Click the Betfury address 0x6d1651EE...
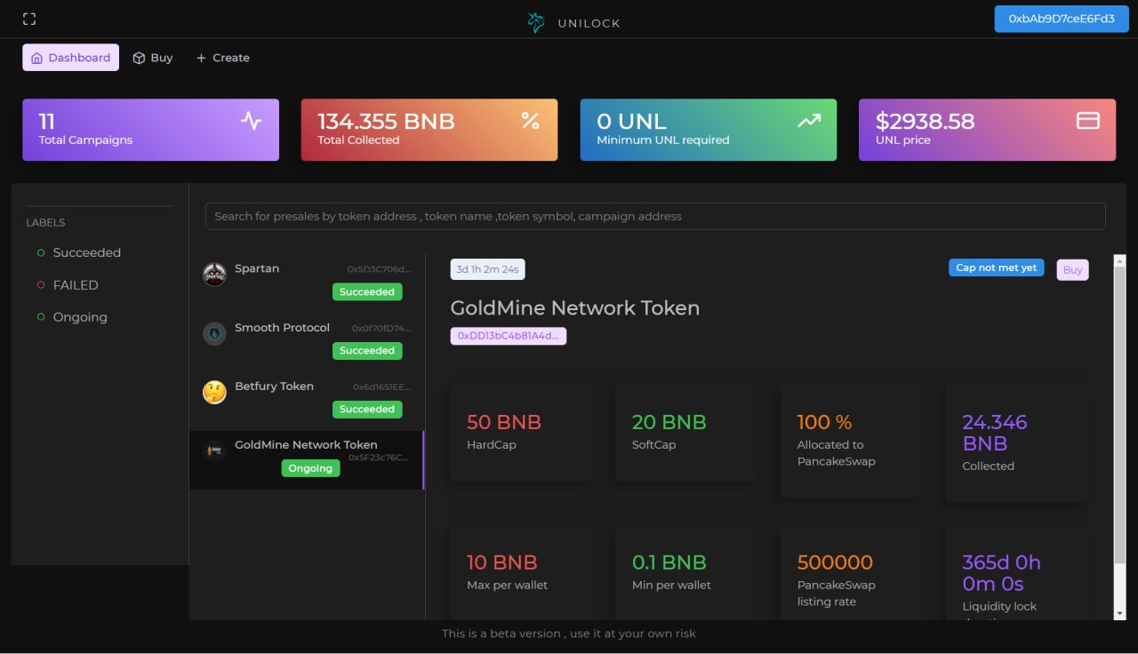Viewport: 1138px width, 654px height. pyautogui.click(x=382, y=387)
